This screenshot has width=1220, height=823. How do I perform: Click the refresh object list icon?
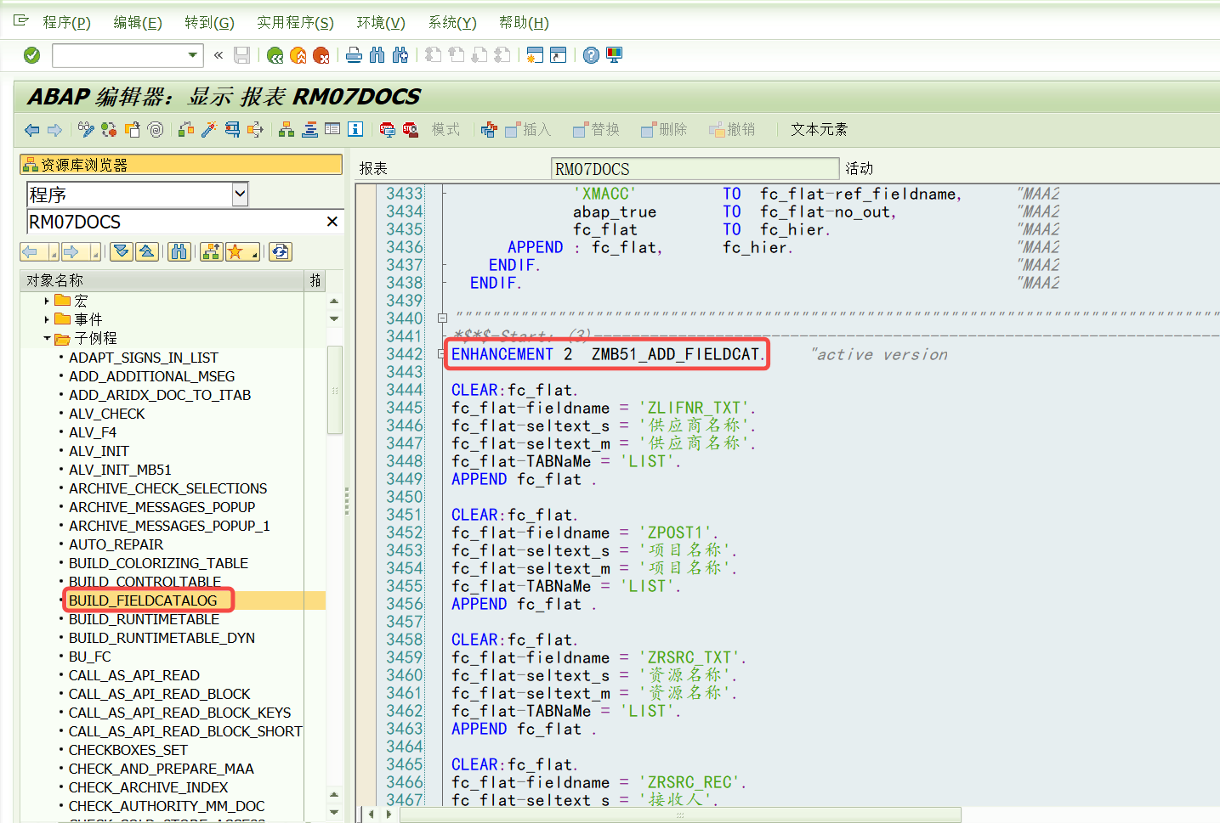pos(281,251)
